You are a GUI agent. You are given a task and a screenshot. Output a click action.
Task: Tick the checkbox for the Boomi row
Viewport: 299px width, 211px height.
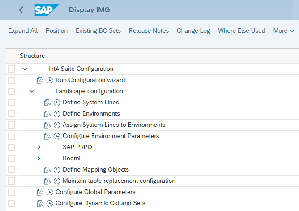(x=12, y=159)
